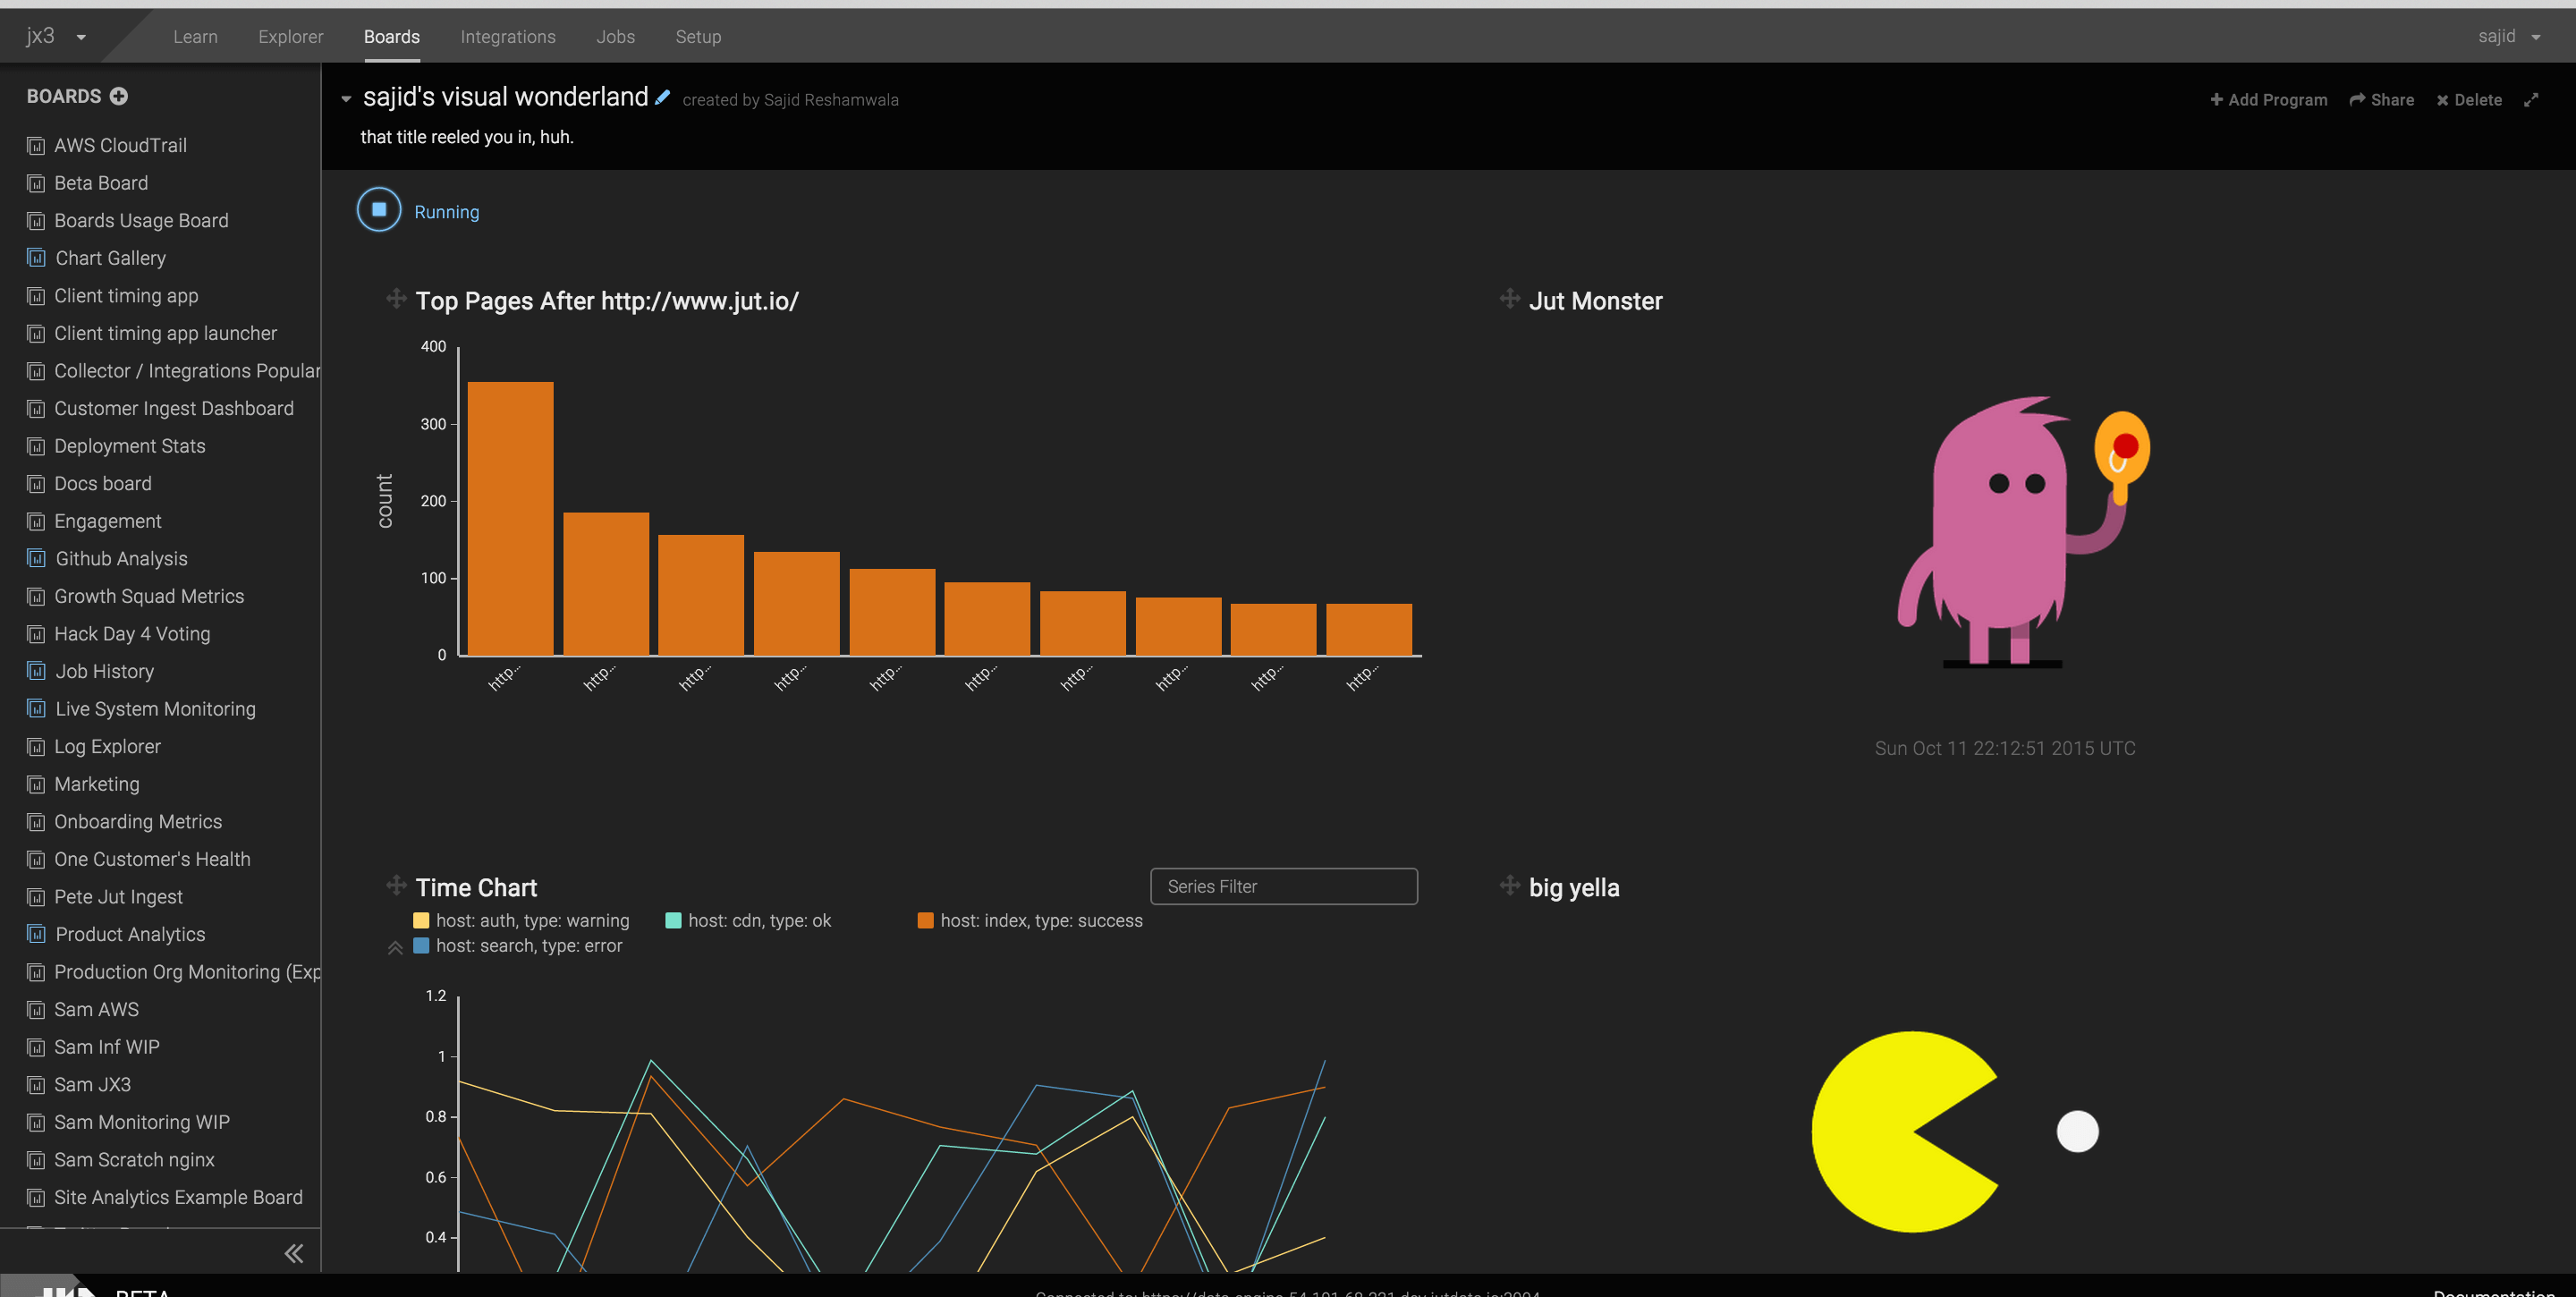
Task: Click the Product Analytics board icon
Action: [36, 934]
